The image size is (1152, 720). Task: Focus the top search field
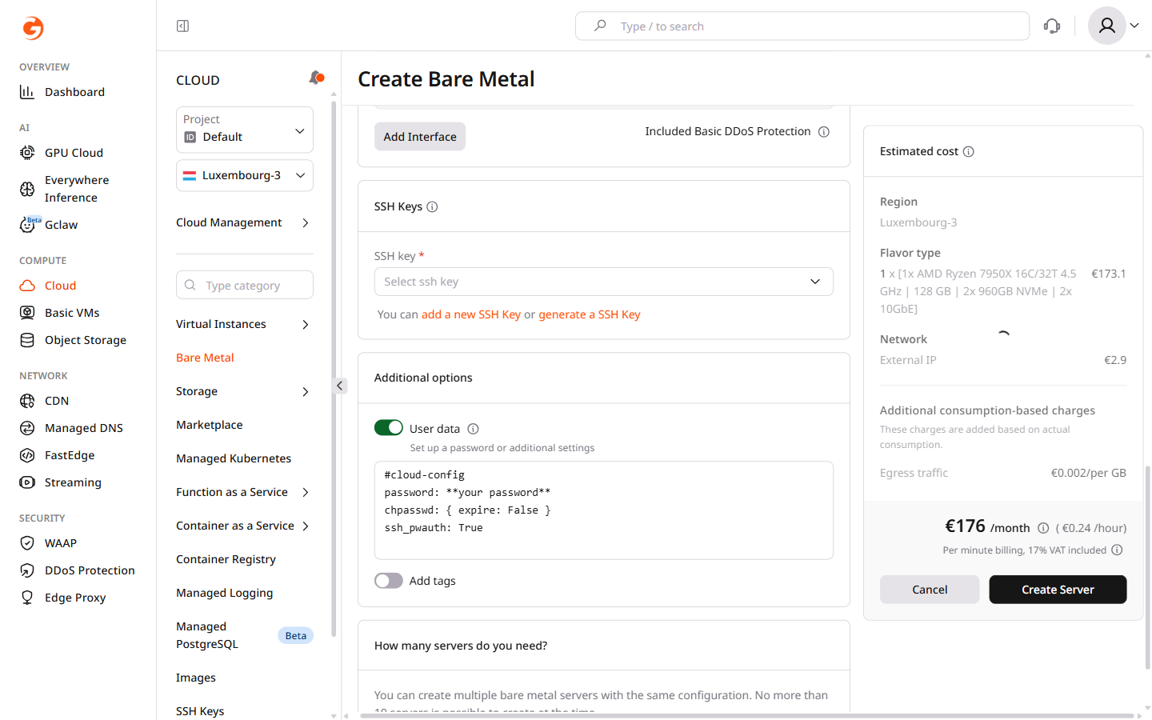pos(802,26)
